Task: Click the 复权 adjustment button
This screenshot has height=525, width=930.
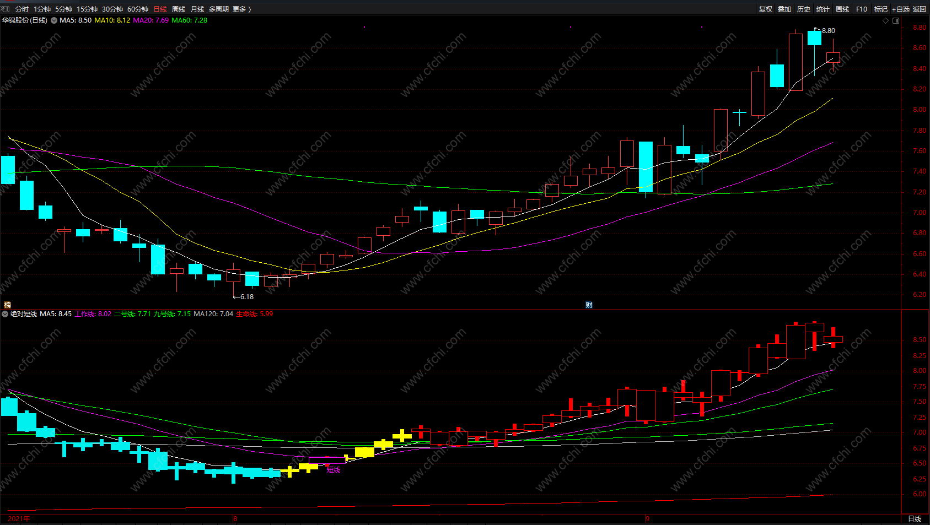Action: coord(766,9)
